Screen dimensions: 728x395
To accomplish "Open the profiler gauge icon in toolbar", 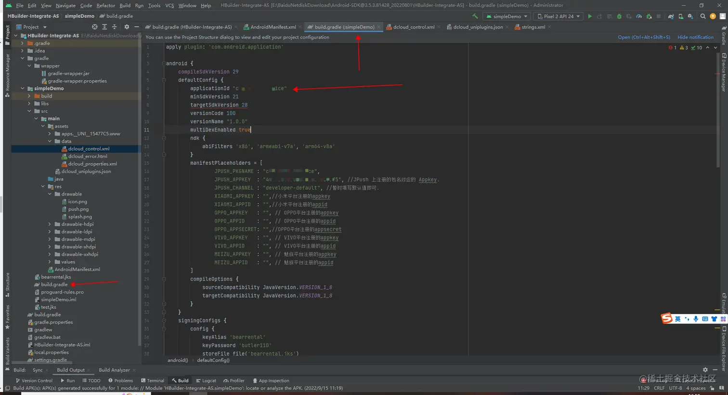I will pyautogui.click(x=639, y=16).
